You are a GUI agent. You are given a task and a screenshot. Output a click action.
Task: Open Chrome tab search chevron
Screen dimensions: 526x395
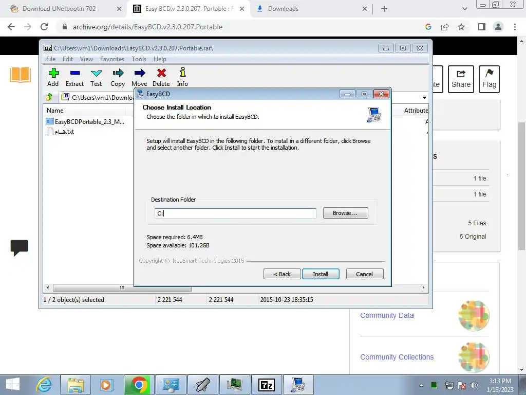point(464,9)
